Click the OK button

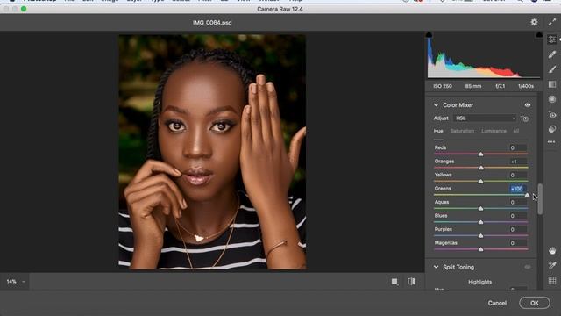pos(535,303)
